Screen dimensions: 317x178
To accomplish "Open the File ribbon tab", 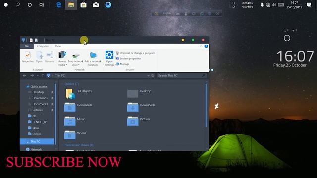I will (27, 46).
